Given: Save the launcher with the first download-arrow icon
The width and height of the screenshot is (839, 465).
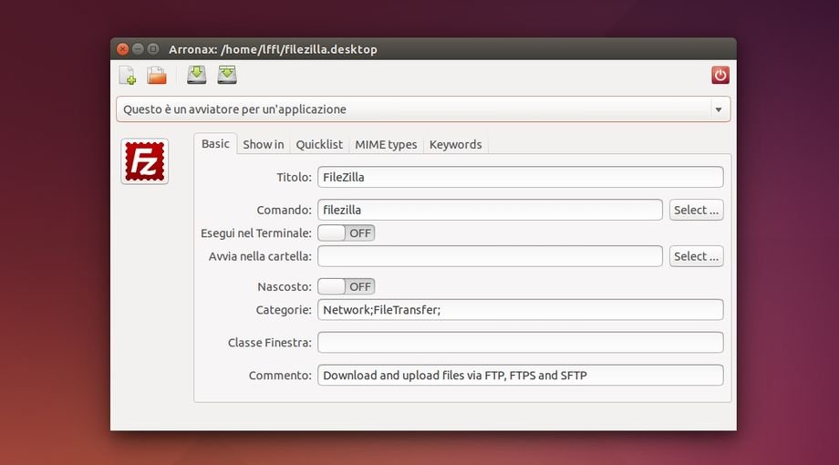Looking at the screenshot, I should [197, 76].
